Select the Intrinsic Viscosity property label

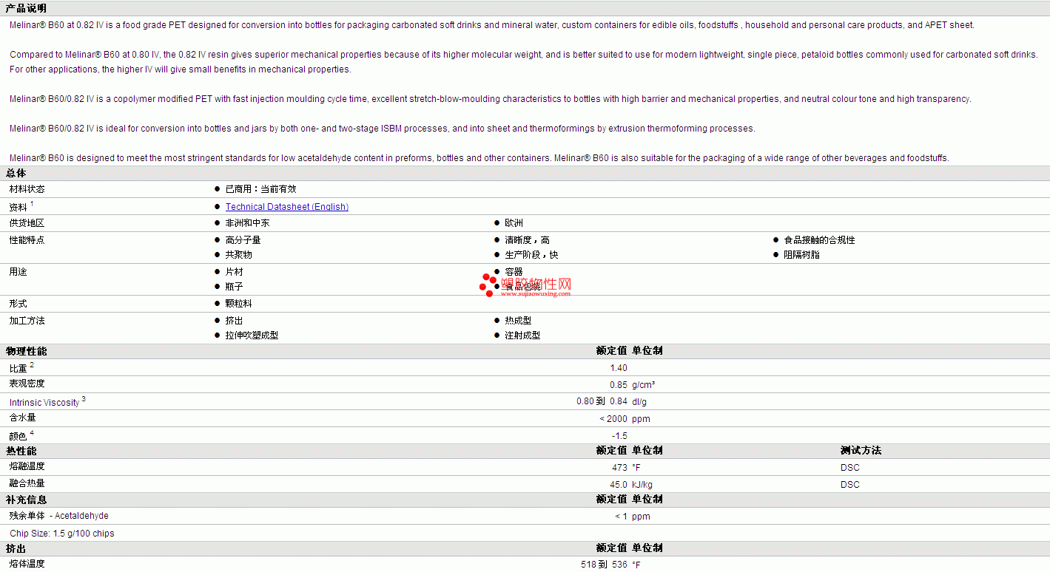[x=44, y=403]
